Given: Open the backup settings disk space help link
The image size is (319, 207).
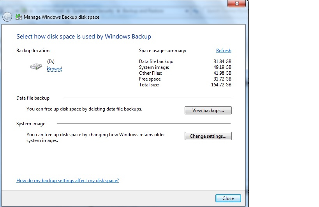Looking at the screenshot, I should [x=67, y=181].
